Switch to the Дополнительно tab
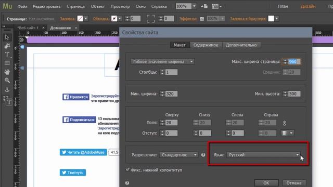333x187 pixels. coord(241,45)
